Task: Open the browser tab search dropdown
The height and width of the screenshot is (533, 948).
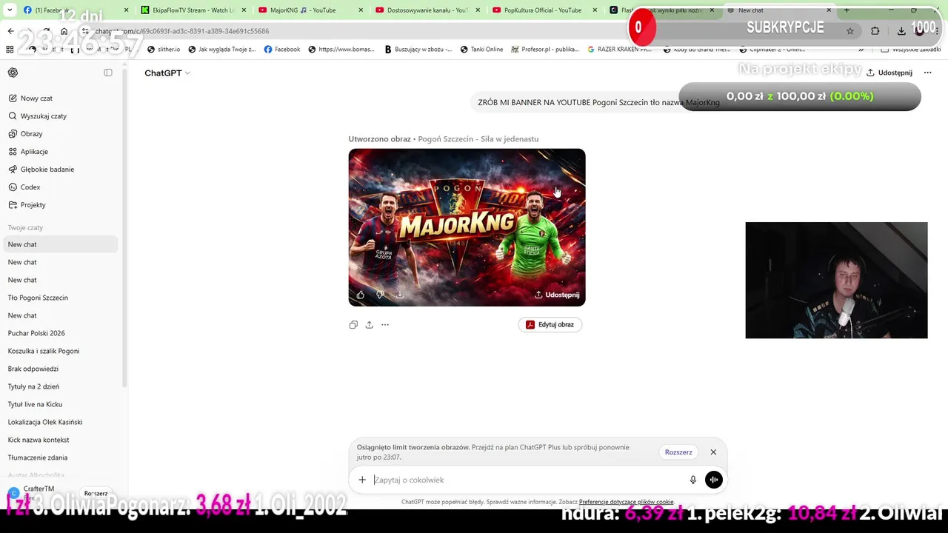Action: 10,10
